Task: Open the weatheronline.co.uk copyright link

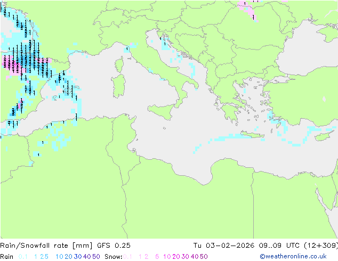Action: click(x=293, y=256)
